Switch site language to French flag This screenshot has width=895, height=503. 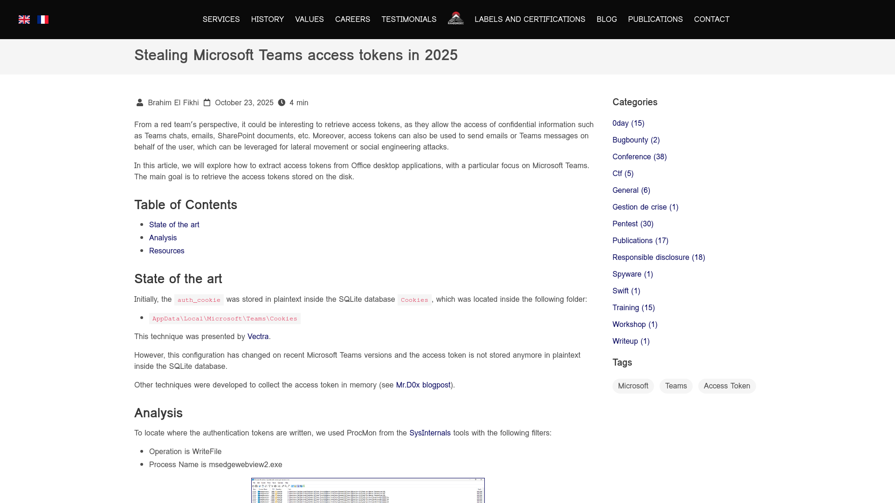(43, 19)
